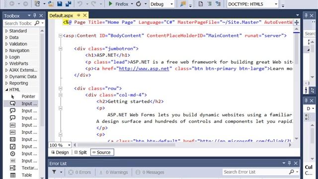This screenshot has width=318, height=179.
Task: Click the page icon left of DOCTYPE combo
Action: pyautogui.click(x=200, y=3)
